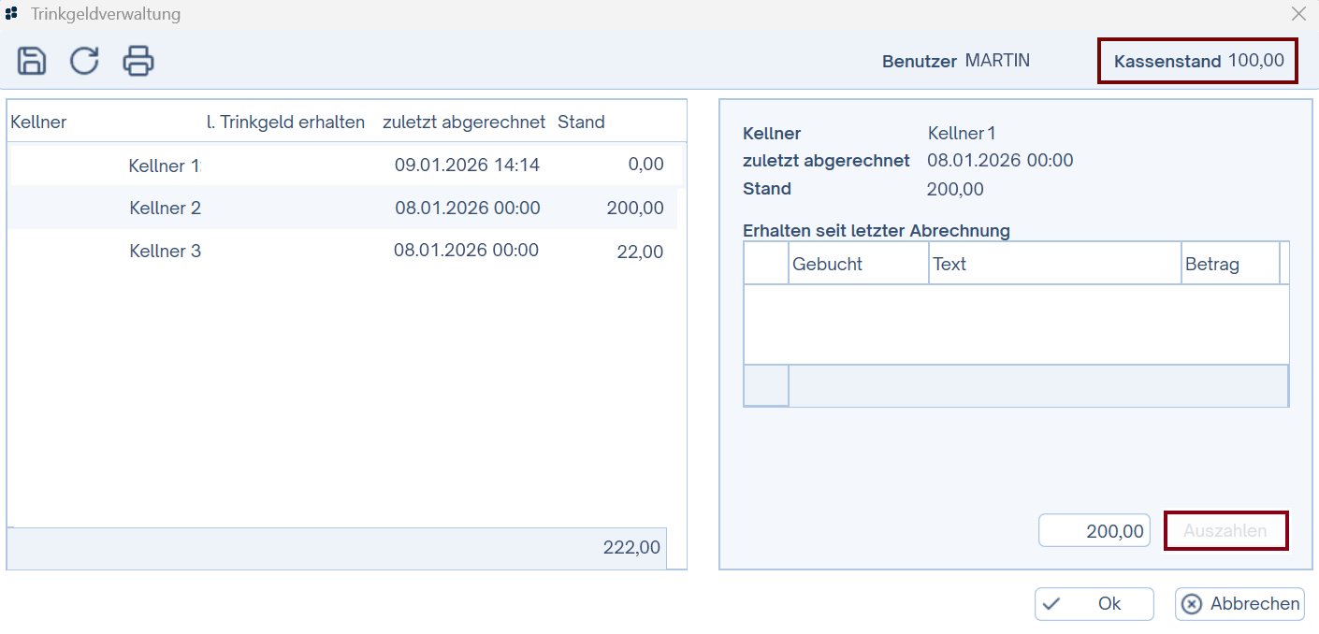This screenshot has width=1319, height=634.
Task: Sort by the Stand column header
Action: 581,122
